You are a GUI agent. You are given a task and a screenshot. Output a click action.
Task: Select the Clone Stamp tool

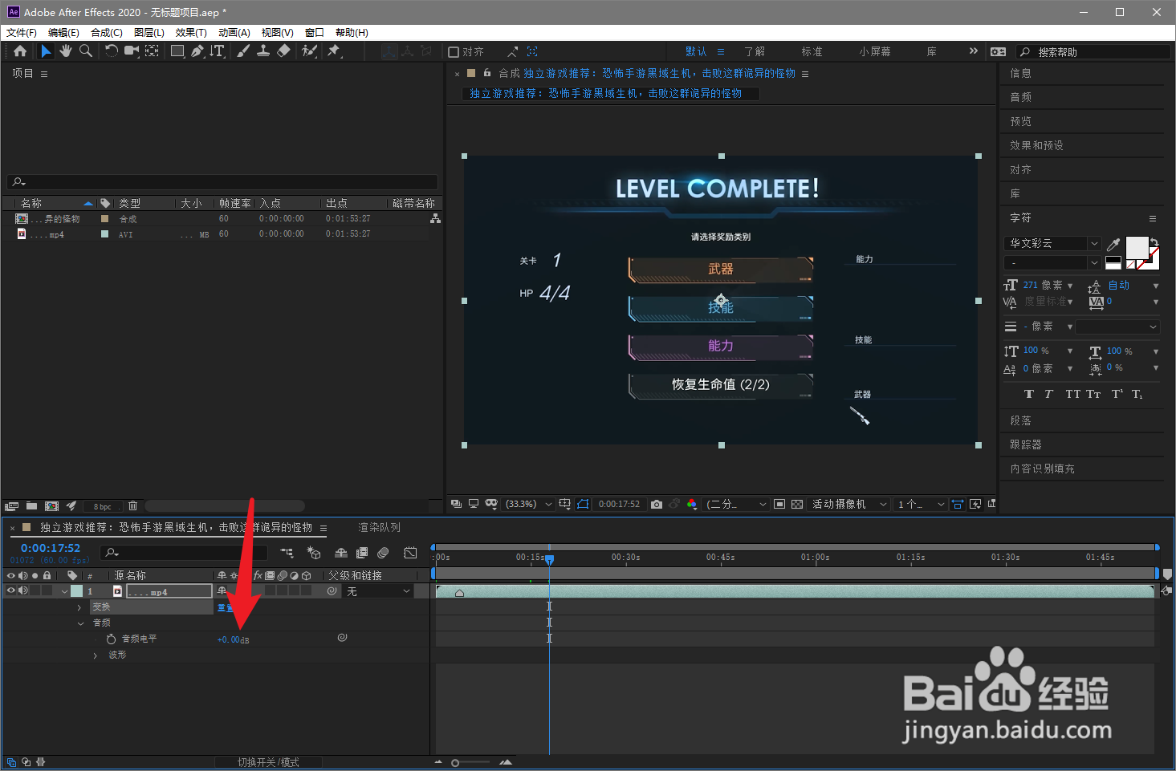point(263,51)
